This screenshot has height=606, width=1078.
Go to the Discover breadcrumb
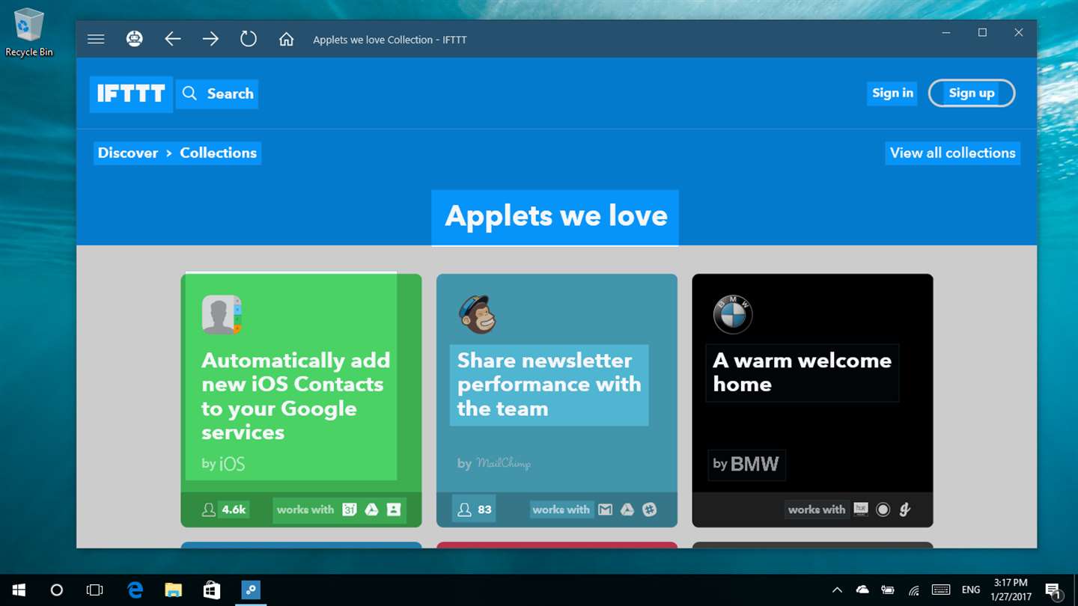(128, 153)
